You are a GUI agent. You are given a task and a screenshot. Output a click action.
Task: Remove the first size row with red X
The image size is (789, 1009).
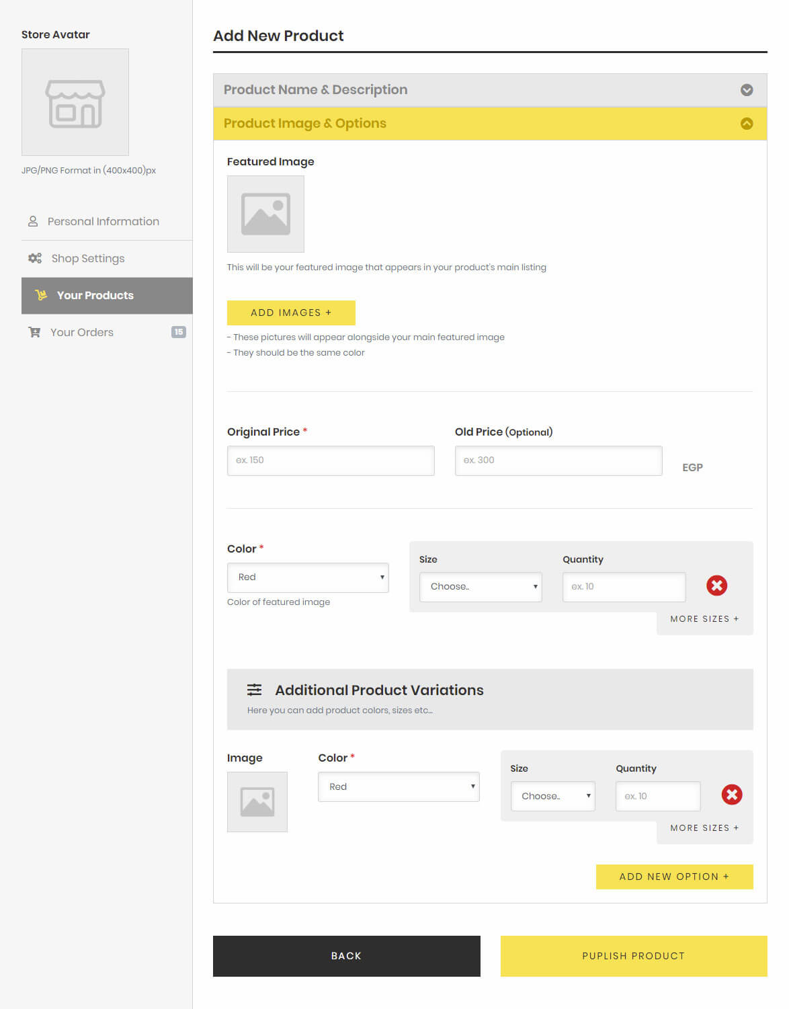pos(716,586)
